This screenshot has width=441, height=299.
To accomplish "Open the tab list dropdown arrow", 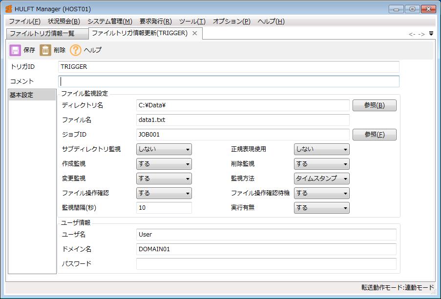I will pyautogui.click(x=431, y=34).
